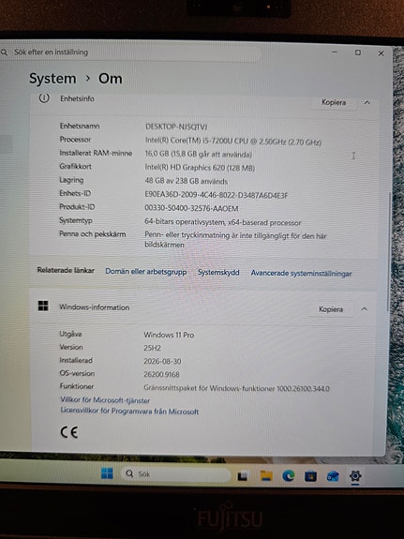The image size is (404, 539).
Task: Click the Enhetsinfo info icon
Action: pos(44,98)
